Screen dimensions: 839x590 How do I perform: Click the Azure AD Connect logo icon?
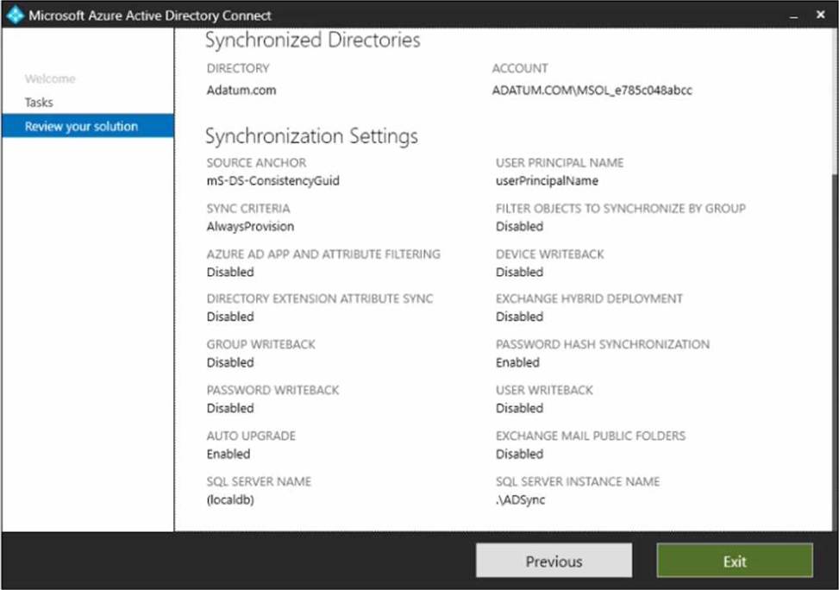coord(15,15)
